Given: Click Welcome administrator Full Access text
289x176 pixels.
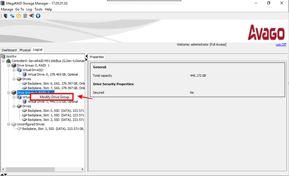Looking at the screenshot, I should [202, 45].
